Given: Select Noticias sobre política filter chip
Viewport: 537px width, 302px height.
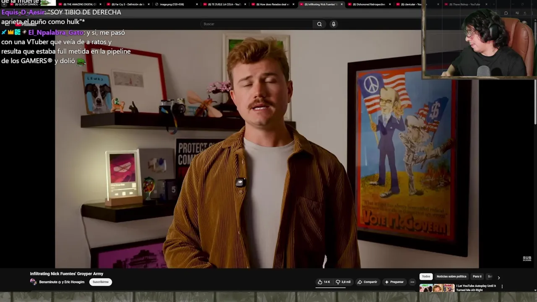Looking at the screenshot, I should pos(451,276).
